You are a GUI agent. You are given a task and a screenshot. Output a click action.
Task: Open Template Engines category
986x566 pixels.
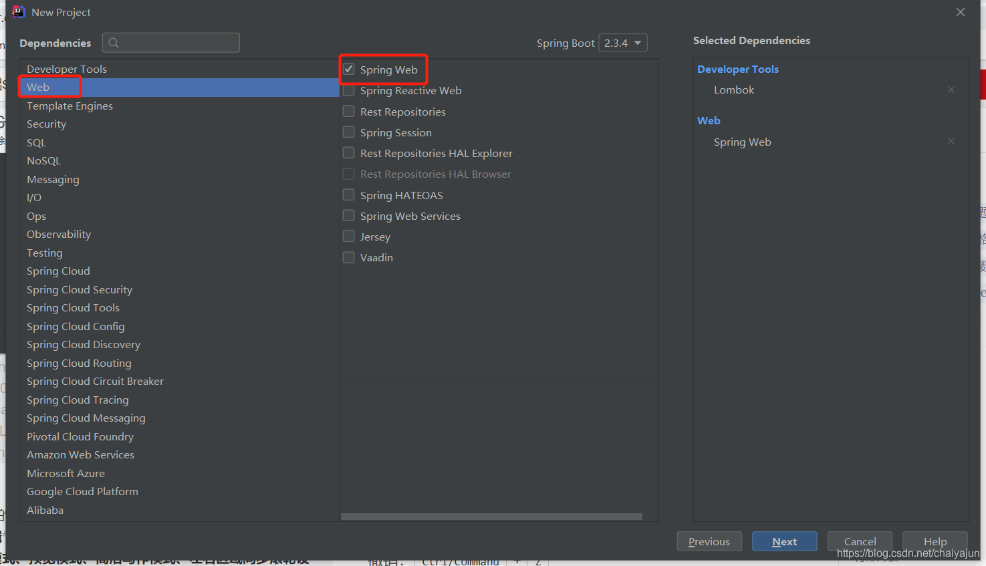180,106
